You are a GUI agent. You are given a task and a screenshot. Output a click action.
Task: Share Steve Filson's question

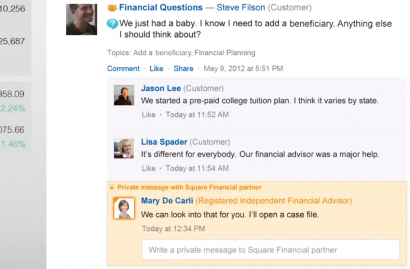point(183,68)
